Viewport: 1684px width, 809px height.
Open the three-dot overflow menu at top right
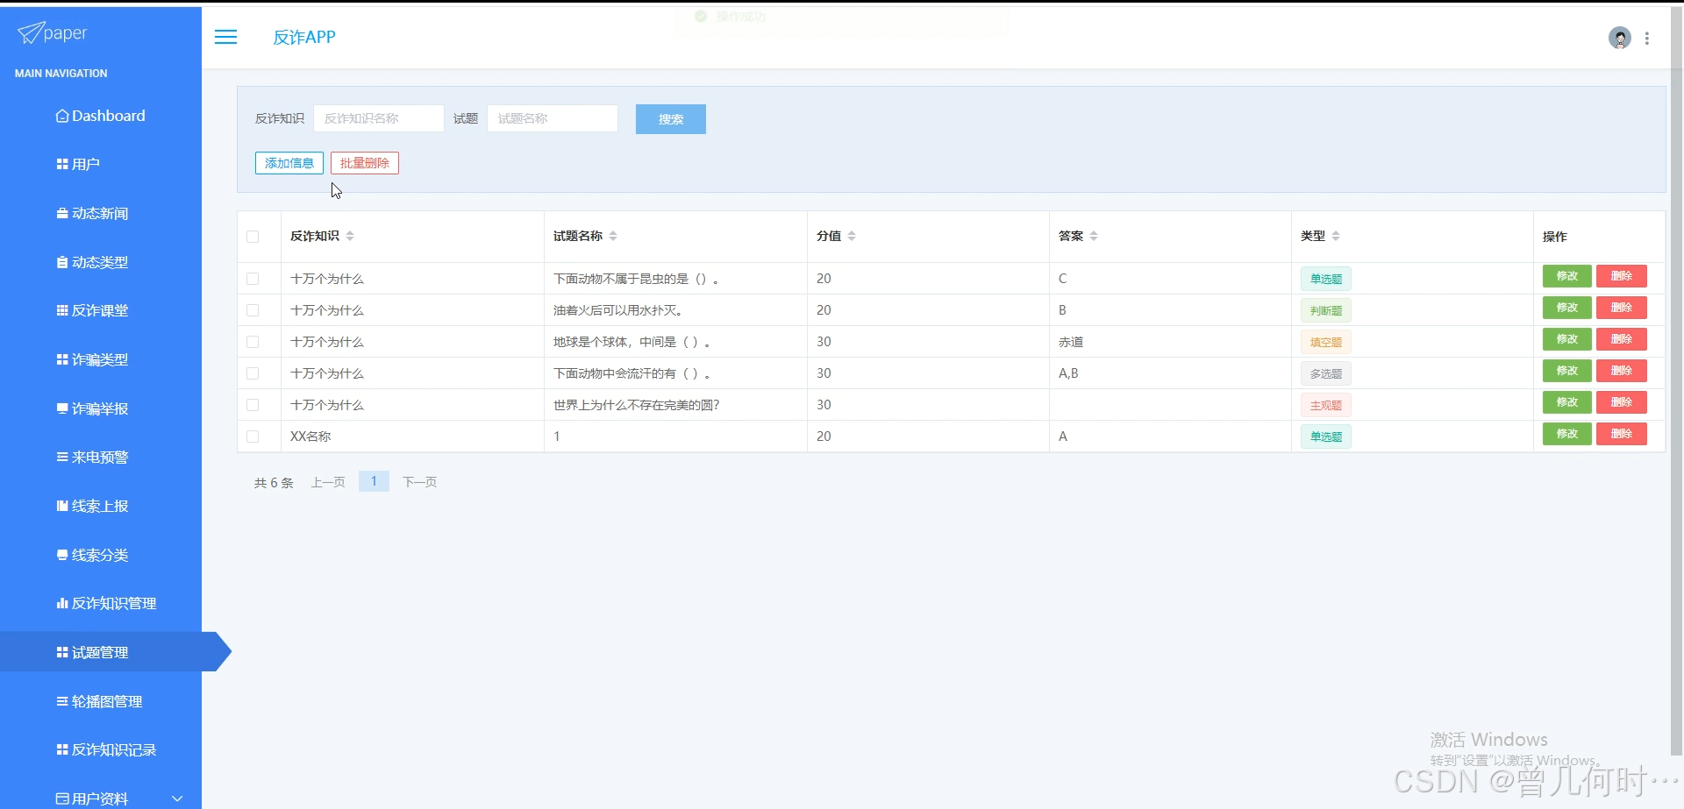coord(1648,38)
